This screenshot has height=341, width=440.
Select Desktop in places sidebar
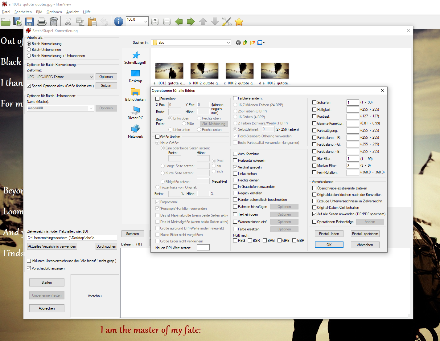click(135, 76)
